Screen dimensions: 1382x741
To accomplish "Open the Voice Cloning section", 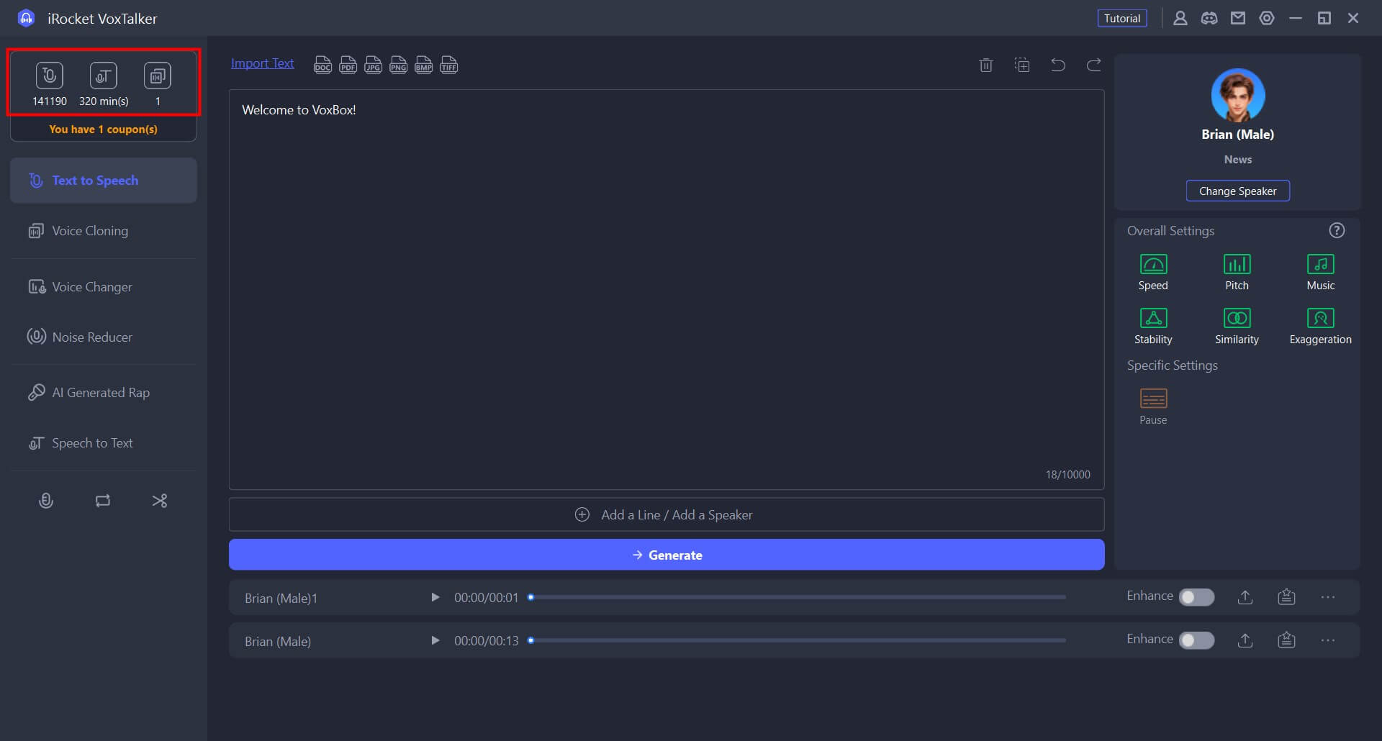I will point(104,231).
